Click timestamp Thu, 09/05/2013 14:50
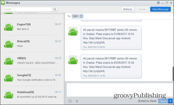Image resolution: width=174 pixels, height=105 pixels. point(94,76)
